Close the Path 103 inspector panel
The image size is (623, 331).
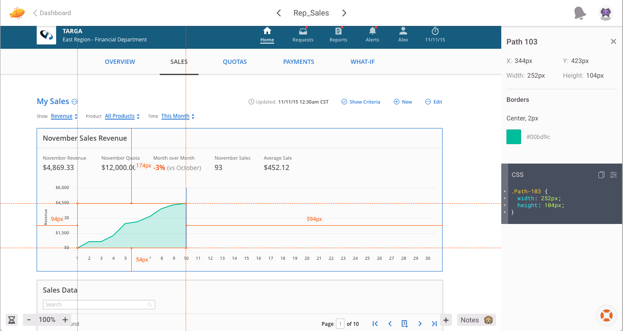pos(613,41)
